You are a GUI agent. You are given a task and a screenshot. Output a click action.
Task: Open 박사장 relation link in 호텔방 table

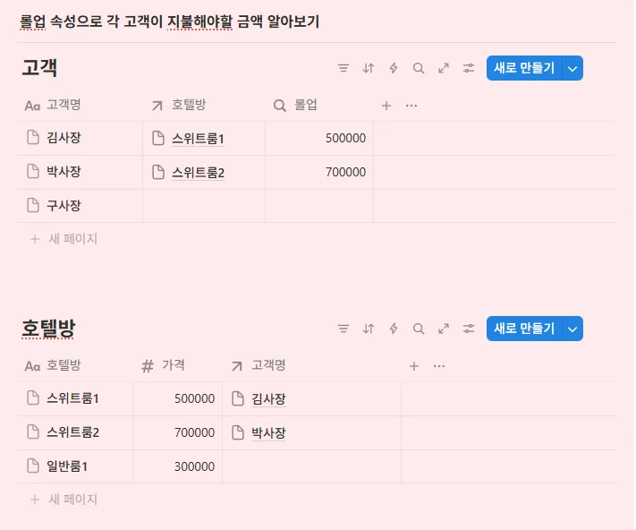tap(268, 433)
